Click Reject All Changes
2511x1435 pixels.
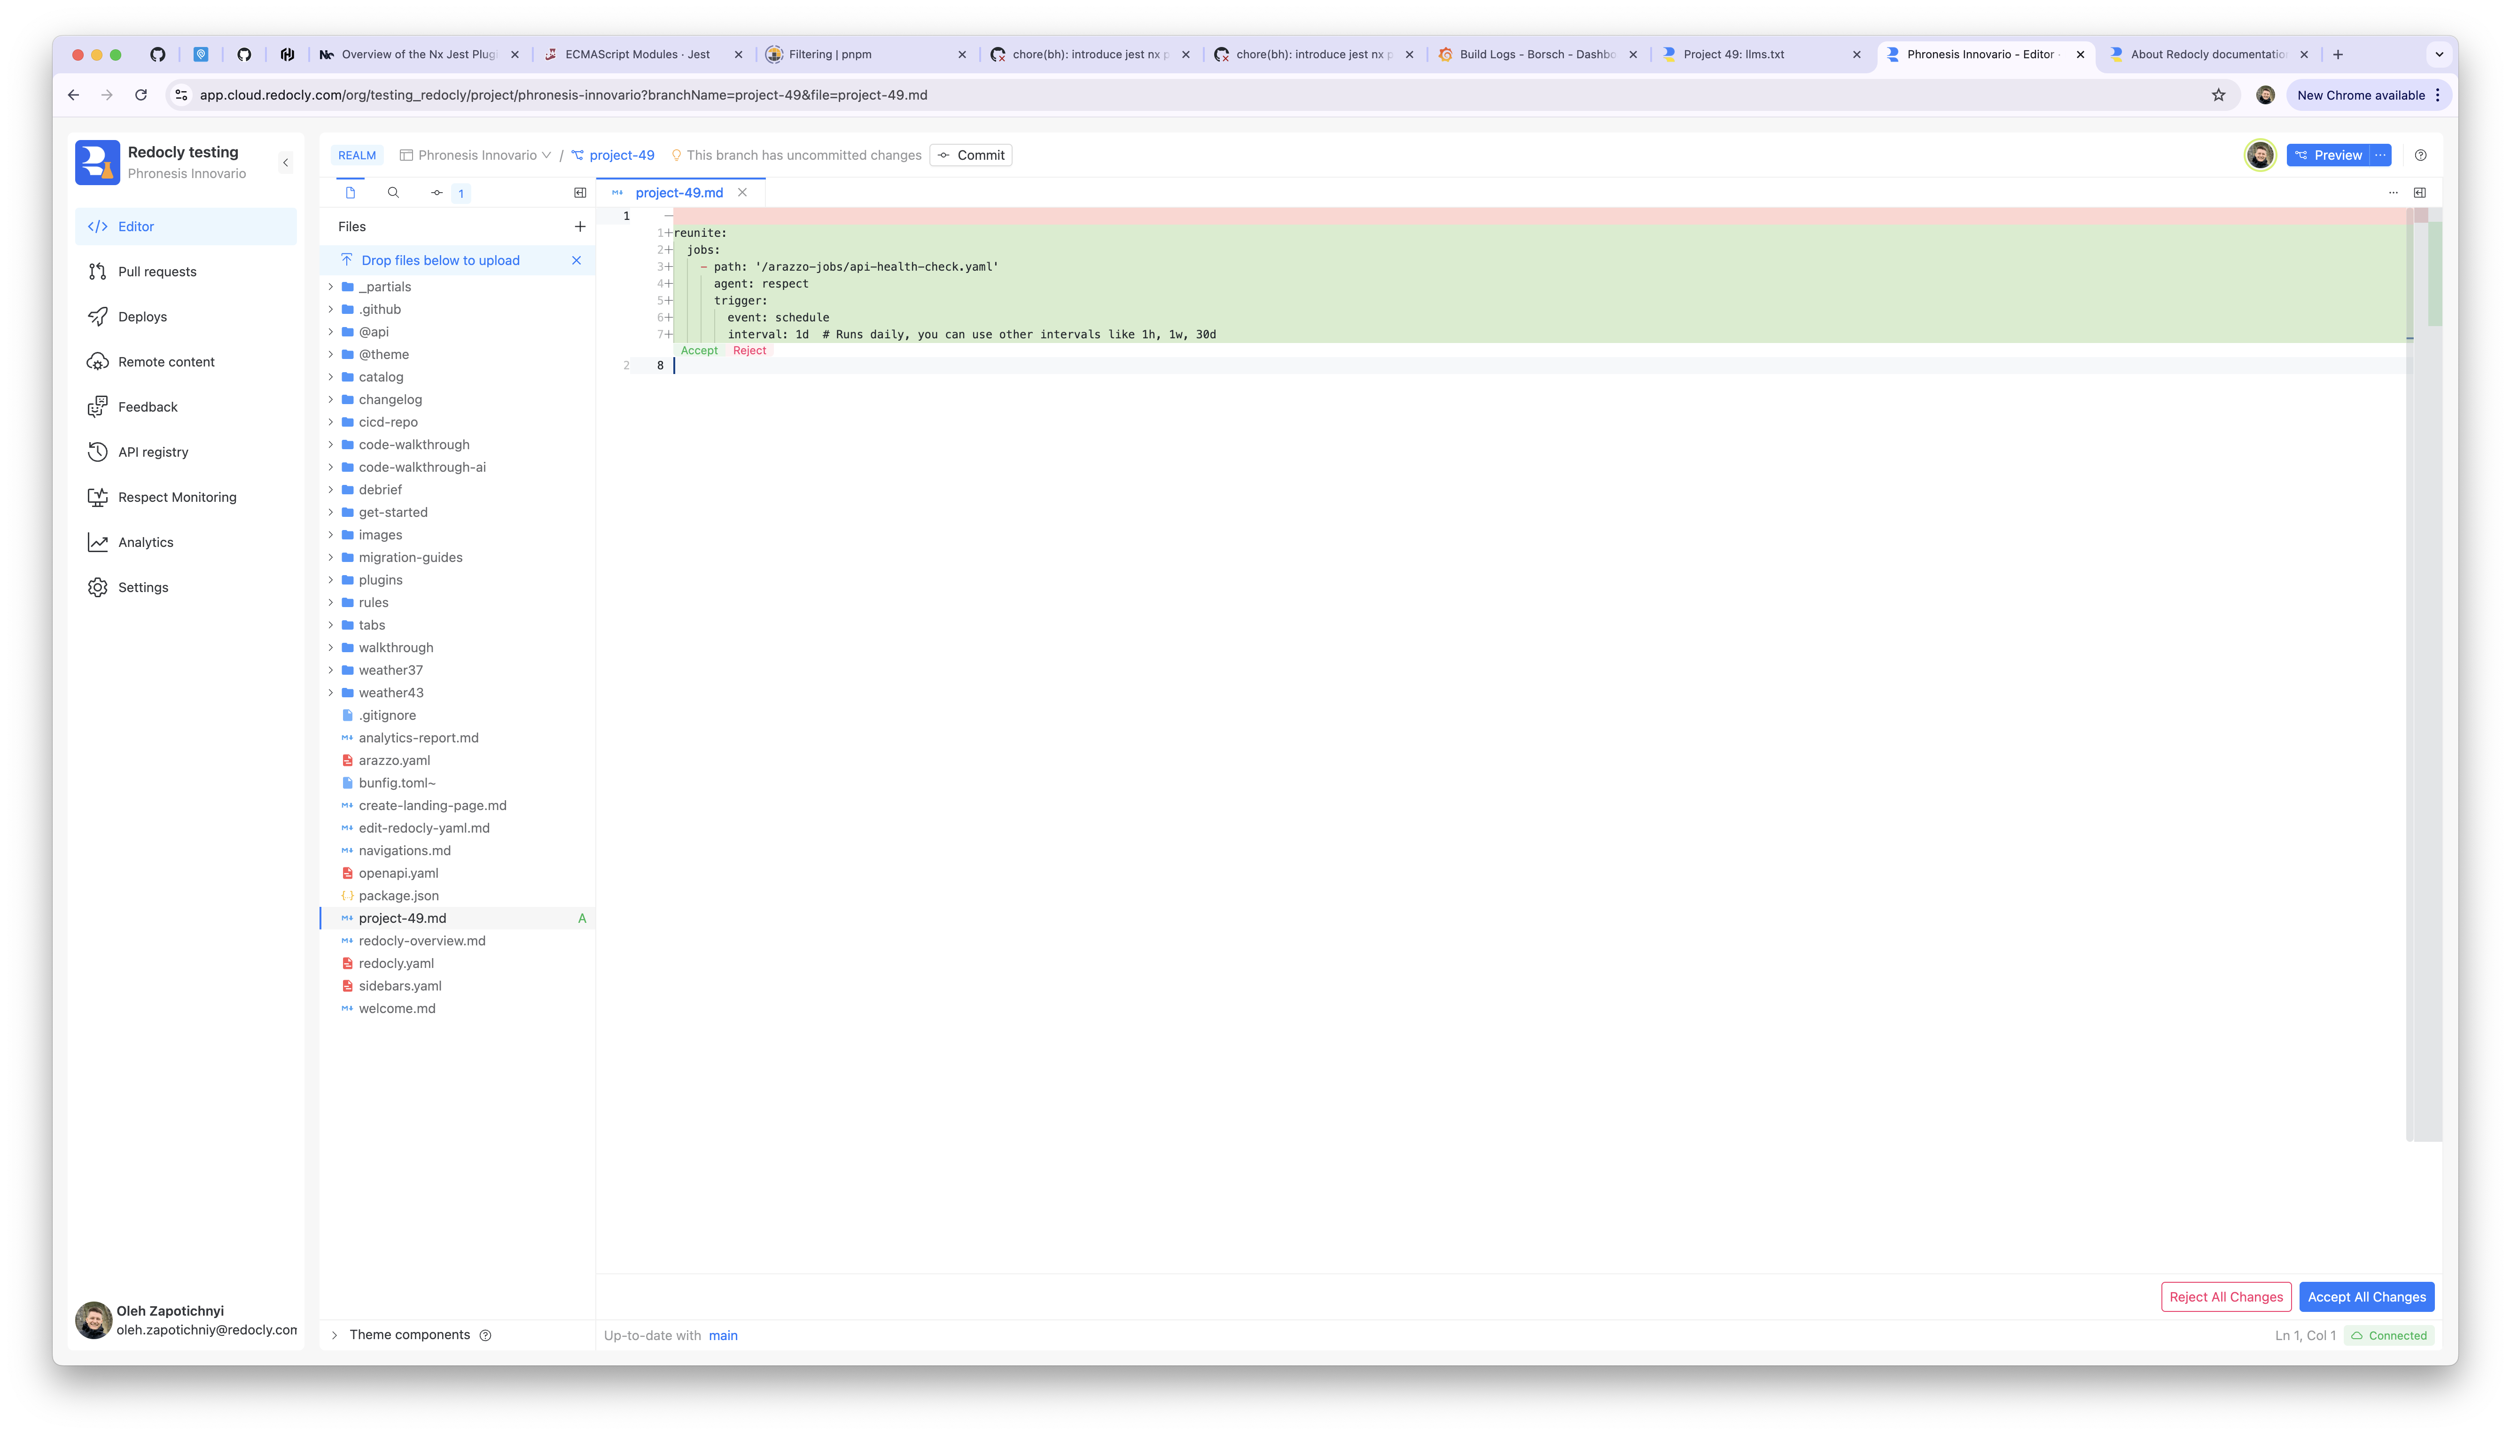pyautogui.click(x=2226, y=1297)
